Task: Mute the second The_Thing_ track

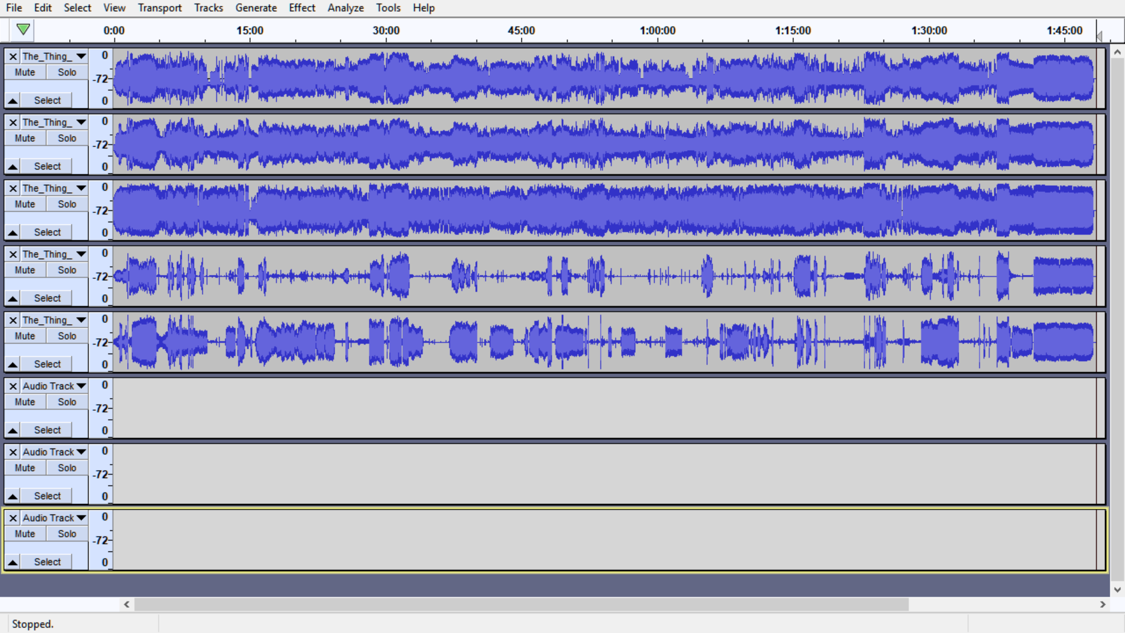Action: coord(25,138)
